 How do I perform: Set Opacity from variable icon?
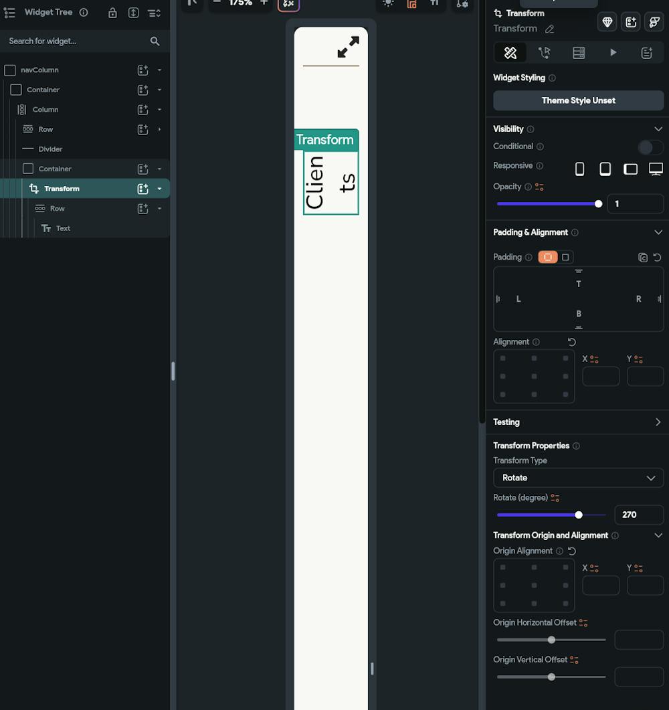[539, 187]
